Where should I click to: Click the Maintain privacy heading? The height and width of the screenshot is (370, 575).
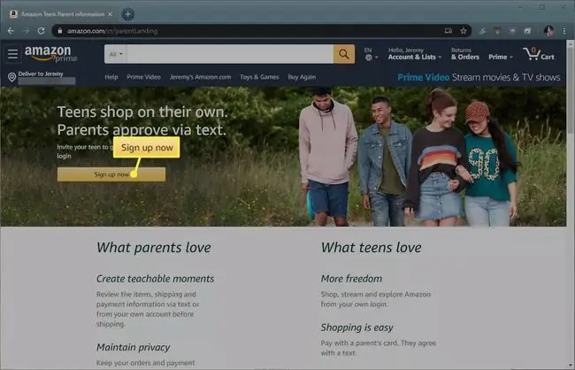click(x=133, y=347)
